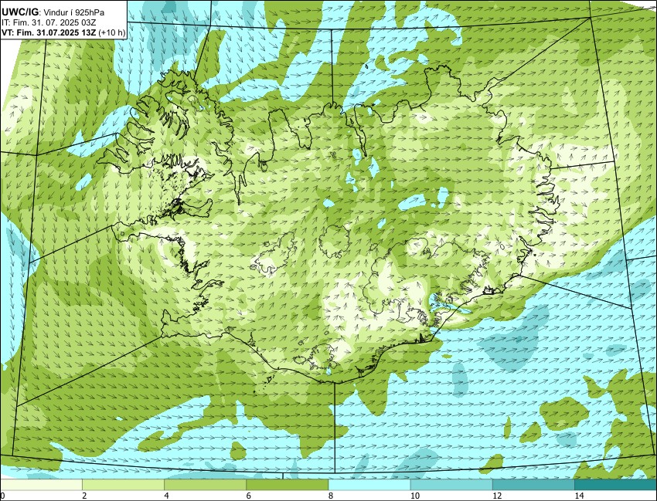Click the legend swatch between 8 and 10
657x501 pixels.
click(x=369, y=485)
